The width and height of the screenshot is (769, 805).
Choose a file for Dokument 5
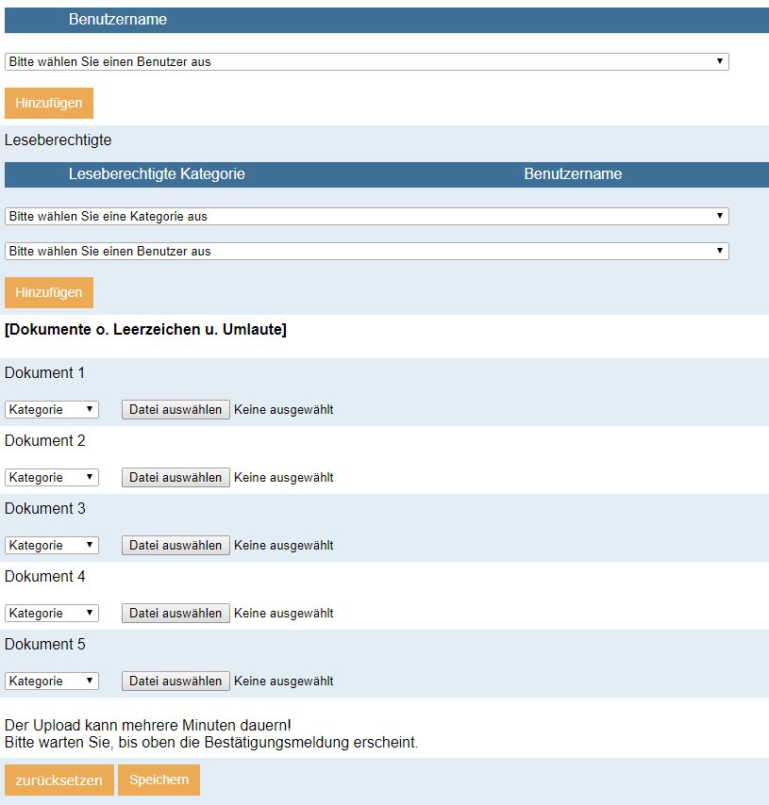pos(176,682)
